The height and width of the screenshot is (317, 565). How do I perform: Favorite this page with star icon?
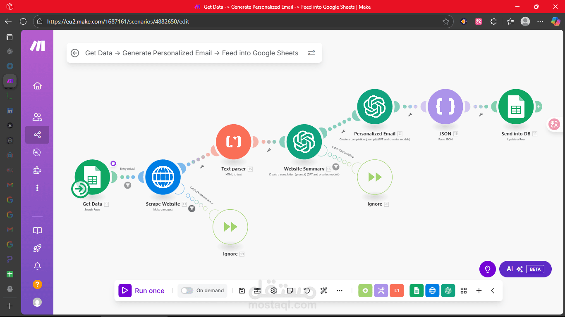pos(446,21)
